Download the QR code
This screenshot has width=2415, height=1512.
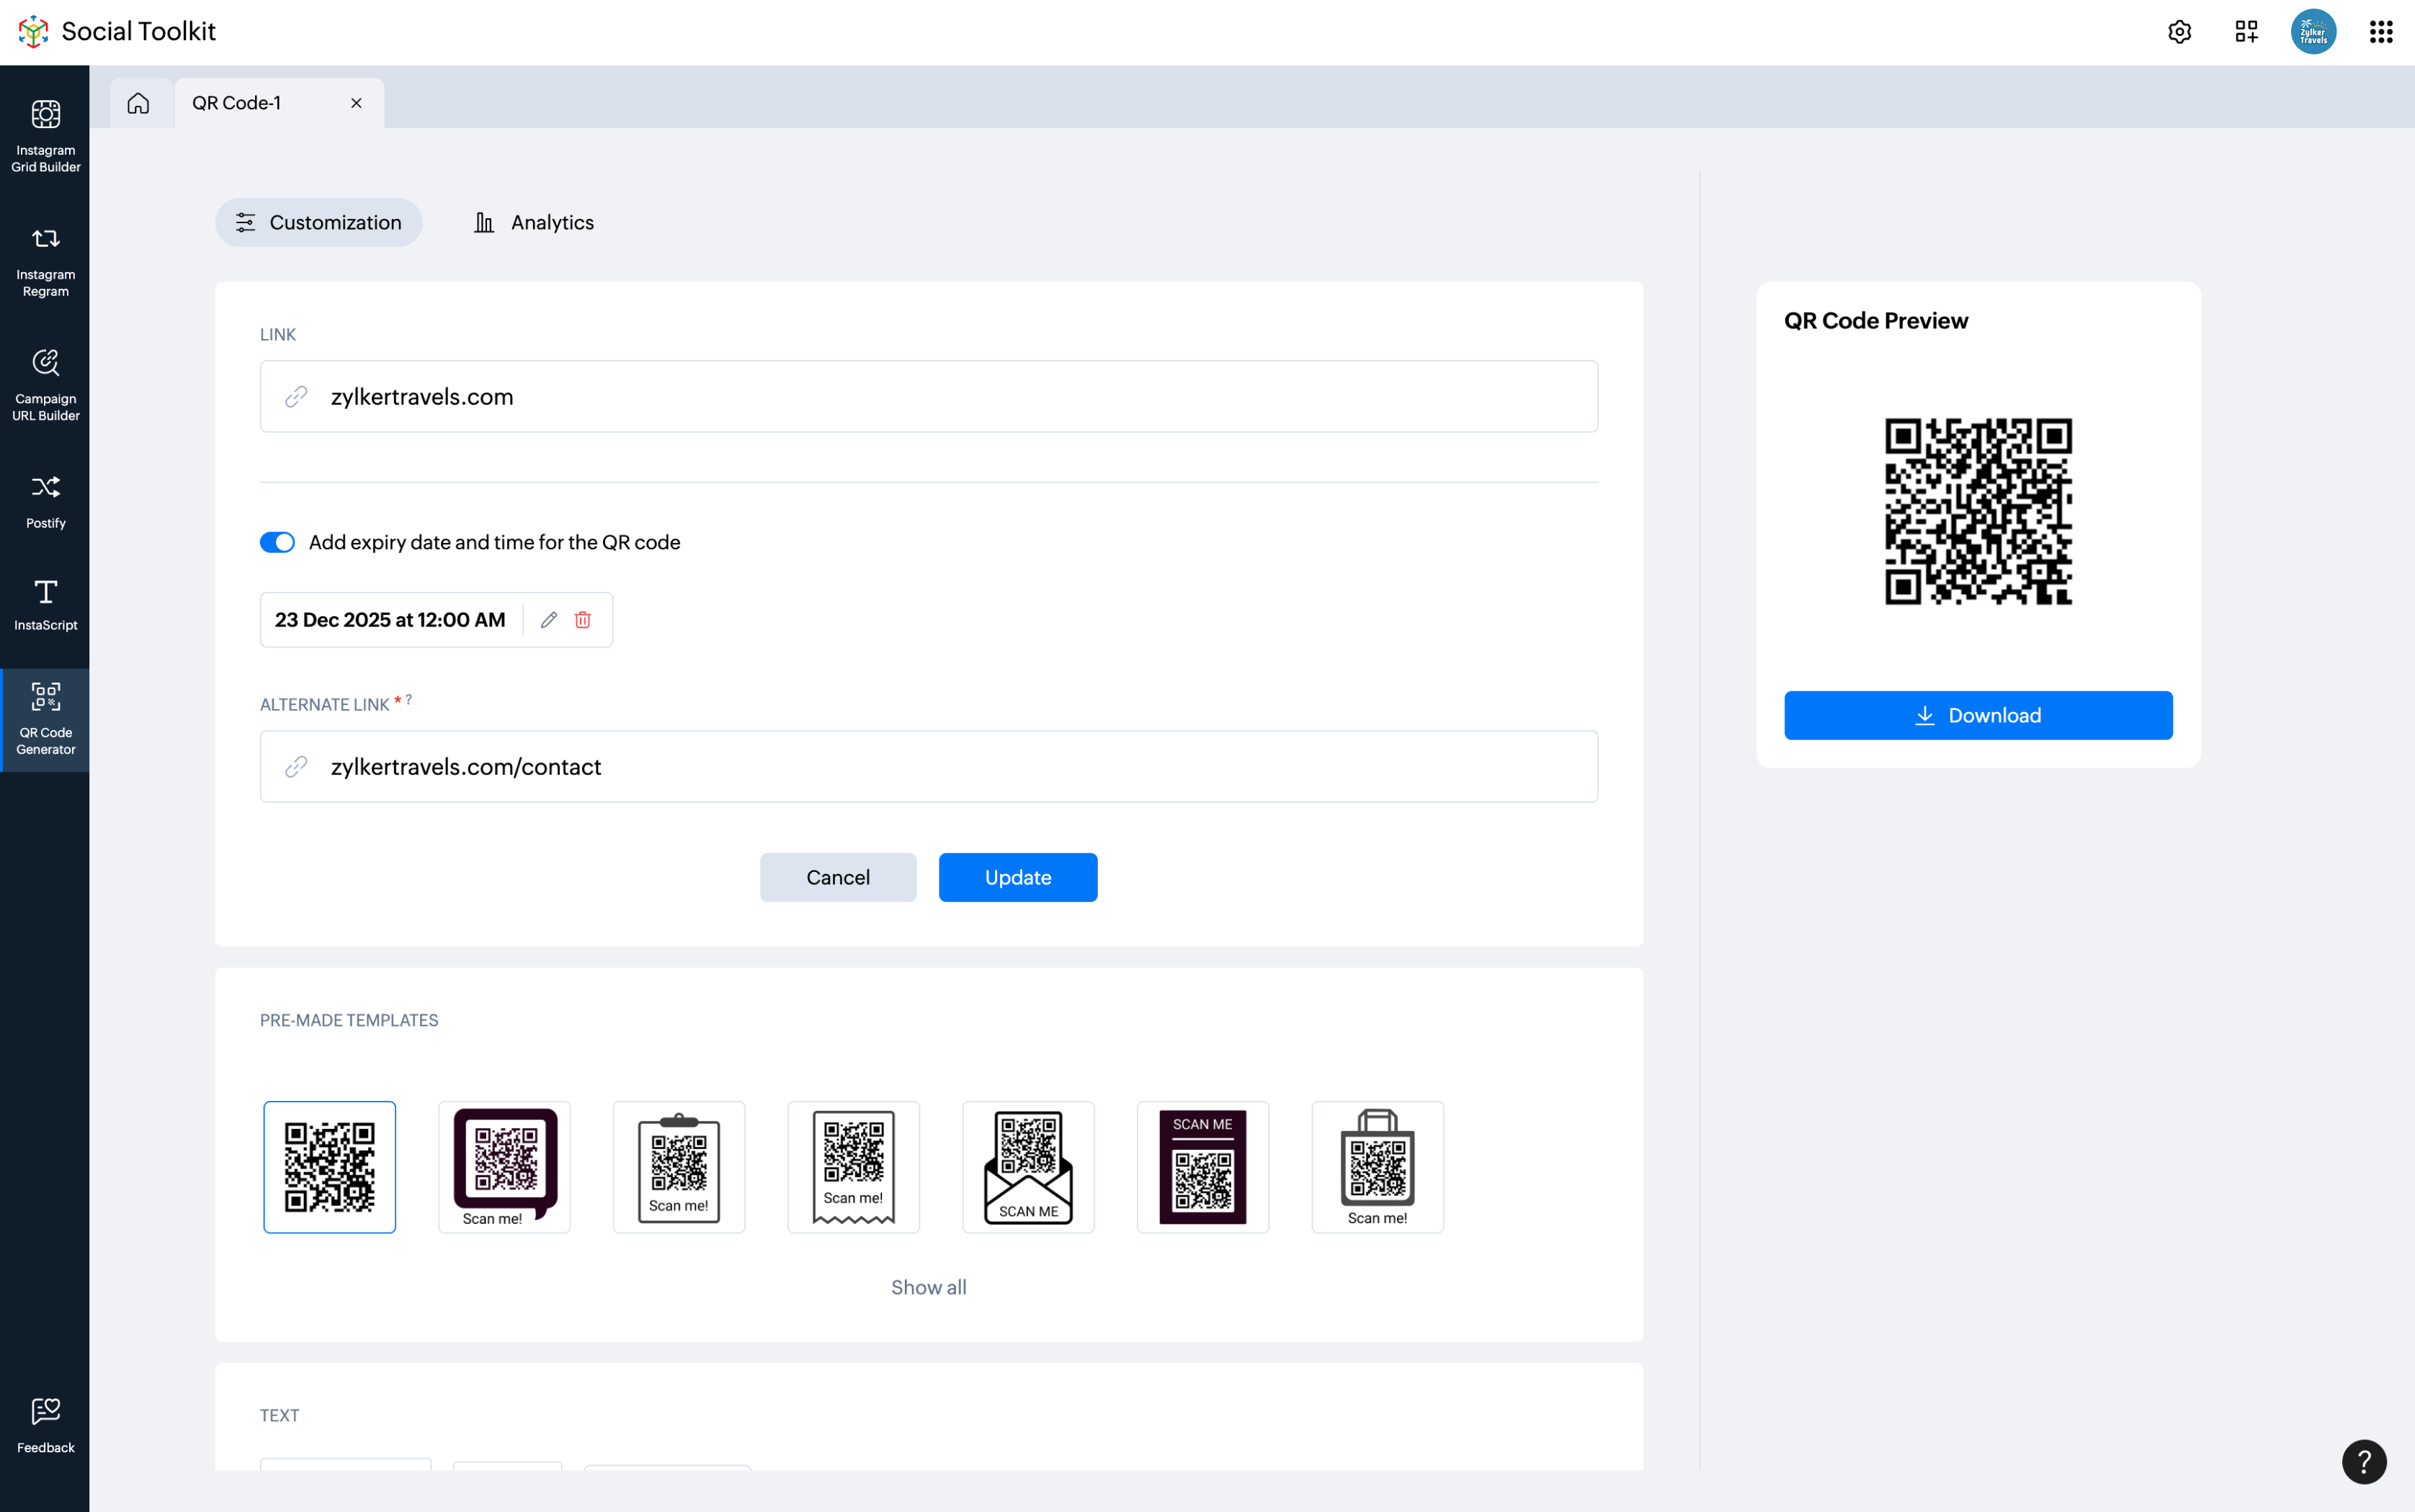click(x=1977, y=715)
